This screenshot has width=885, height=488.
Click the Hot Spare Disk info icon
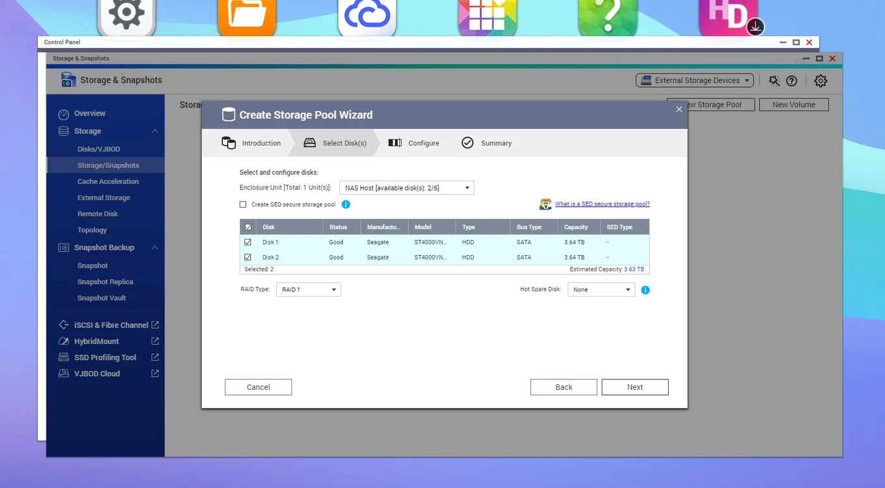pyautogui.click(x=645, y=290)
